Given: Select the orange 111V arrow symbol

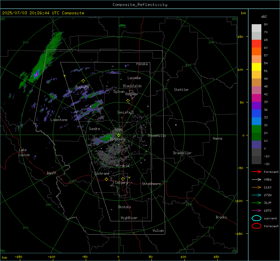Looking at the screenshot, I should (x=256, y=187).
